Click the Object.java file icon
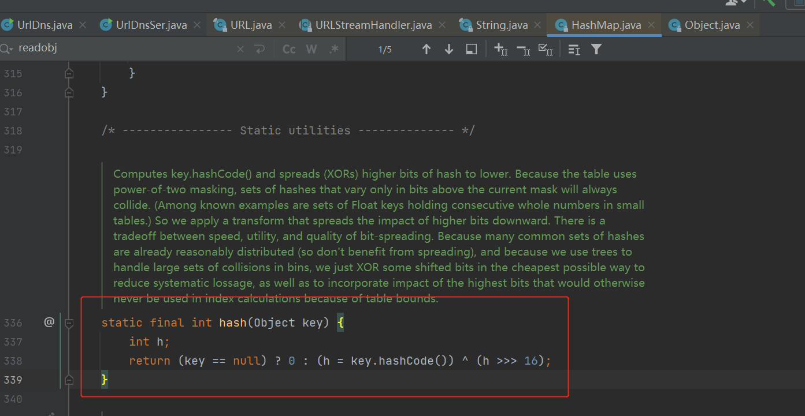Viewport: 805px width, 416px height. 674,25
